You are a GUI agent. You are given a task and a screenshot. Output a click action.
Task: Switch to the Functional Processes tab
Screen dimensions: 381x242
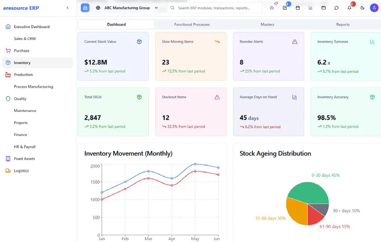(191, 24)
